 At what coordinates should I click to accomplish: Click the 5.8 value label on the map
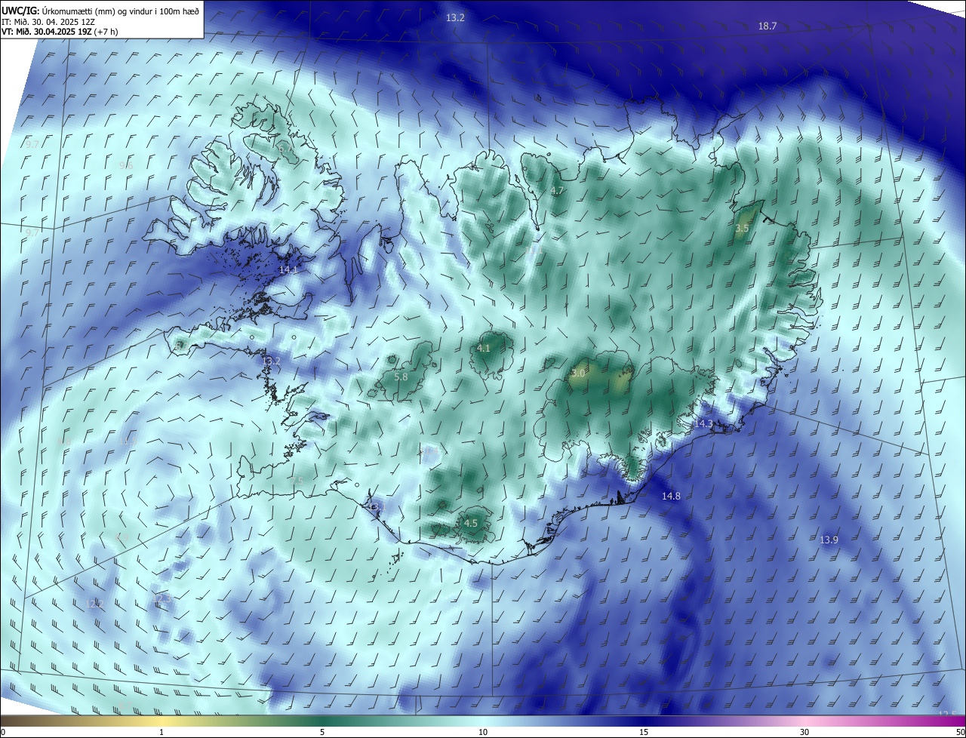[401, 377]
